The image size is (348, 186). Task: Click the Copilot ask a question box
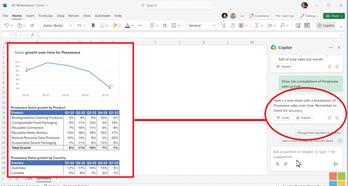[x=303, y=154]
